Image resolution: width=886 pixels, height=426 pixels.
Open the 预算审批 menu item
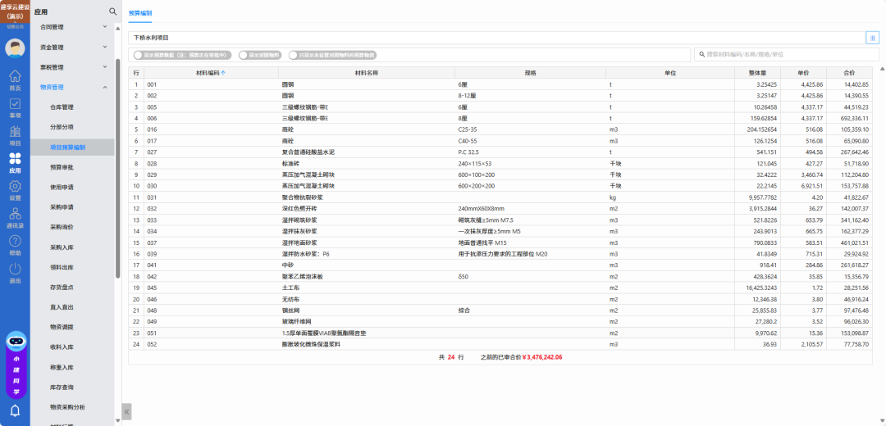(x=62, y=167)
